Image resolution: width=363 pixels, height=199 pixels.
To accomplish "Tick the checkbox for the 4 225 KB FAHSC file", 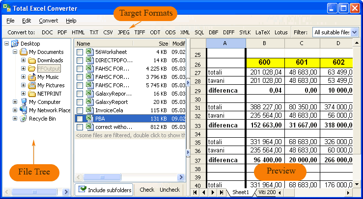I will tap(80, 69).
